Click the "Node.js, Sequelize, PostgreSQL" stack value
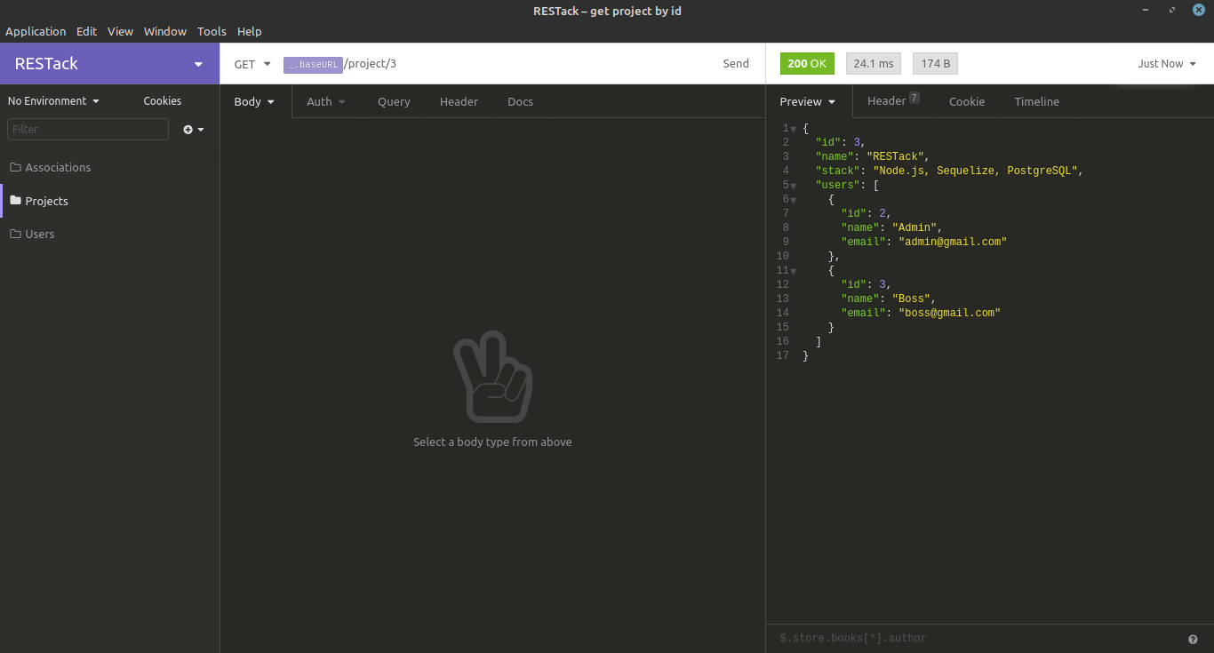1214x653 pixels. (976, 171)
